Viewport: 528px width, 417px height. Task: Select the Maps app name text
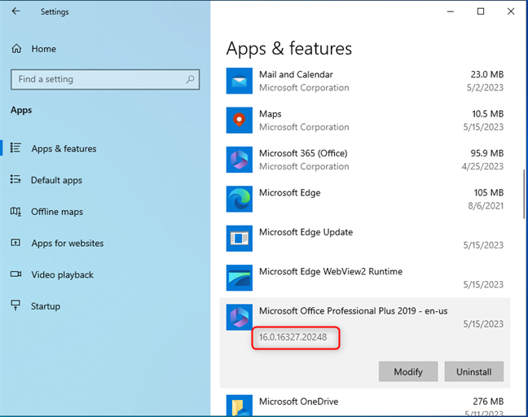point(270,114)
